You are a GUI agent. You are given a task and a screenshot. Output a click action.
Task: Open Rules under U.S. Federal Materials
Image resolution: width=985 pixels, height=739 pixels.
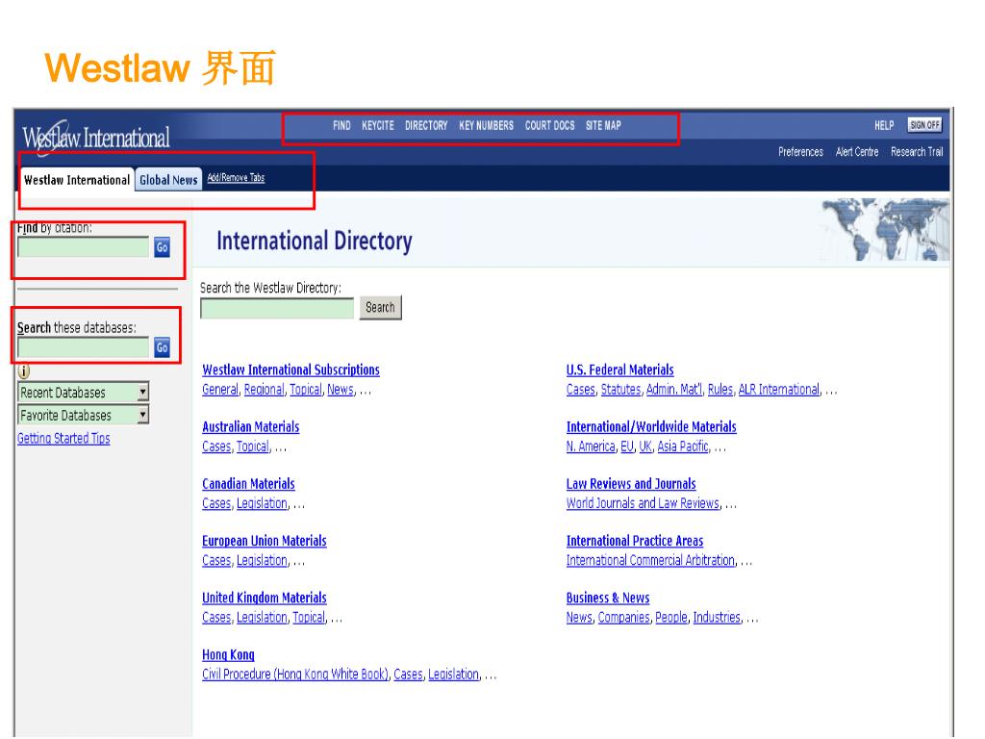click(720, 390)
